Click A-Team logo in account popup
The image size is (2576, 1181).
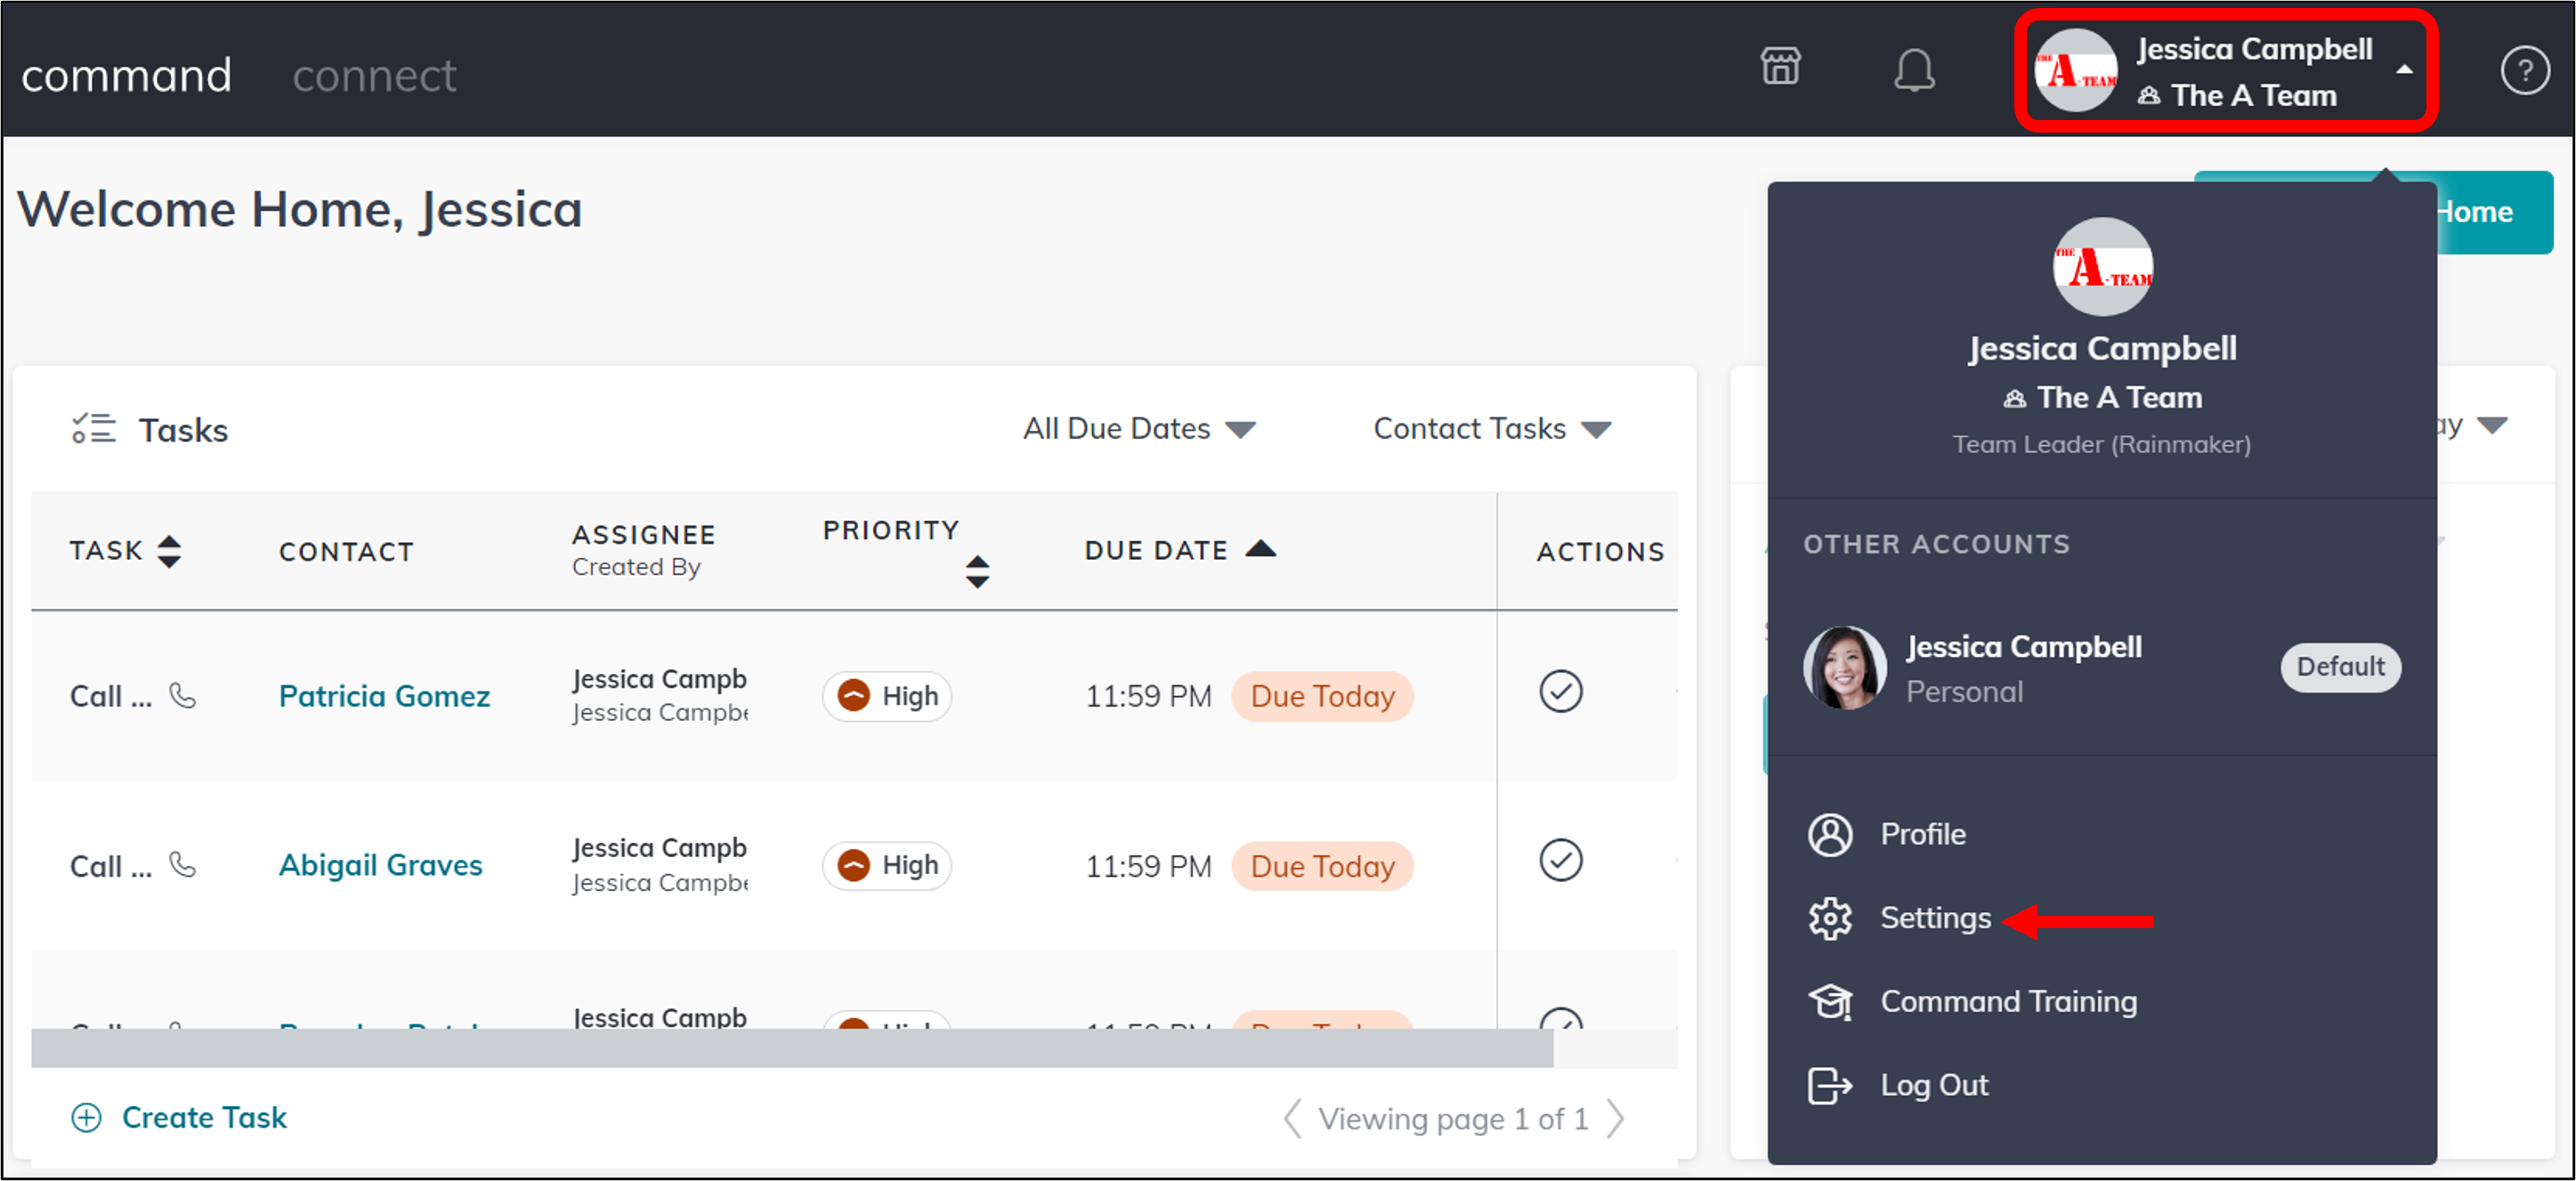[2102, 267]
